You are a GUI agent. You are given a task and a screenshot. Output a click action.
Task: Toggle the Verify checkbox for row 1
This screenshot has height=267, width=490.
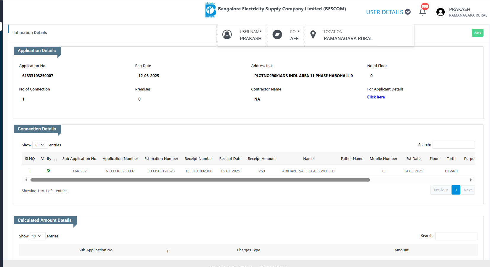49,171
